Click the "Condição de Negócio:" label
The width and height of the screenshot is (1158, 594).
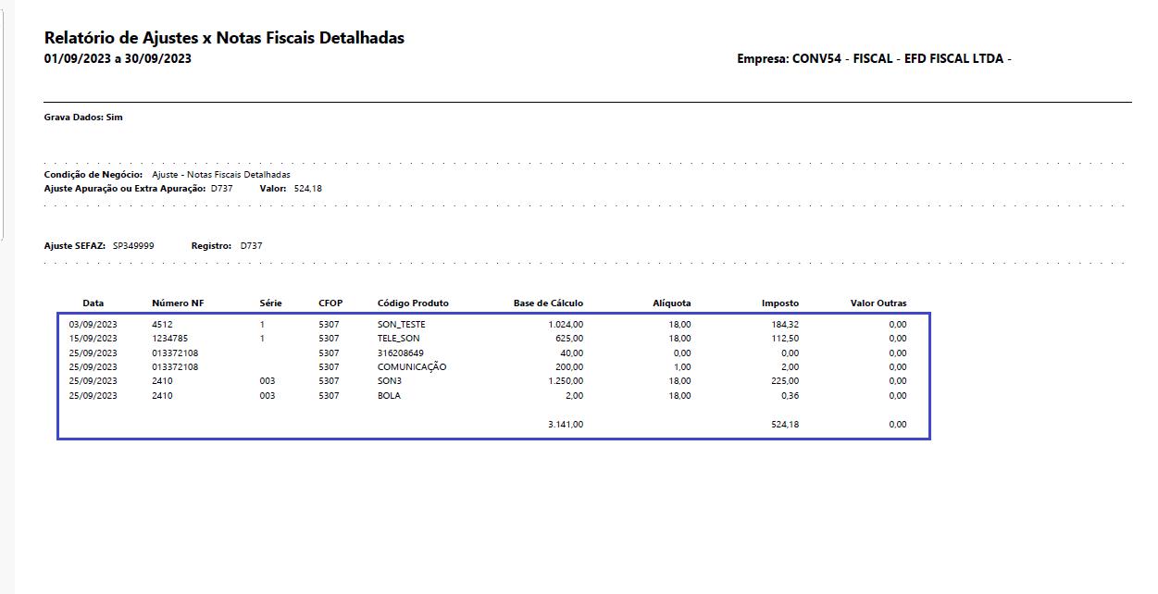coord(93,174)
